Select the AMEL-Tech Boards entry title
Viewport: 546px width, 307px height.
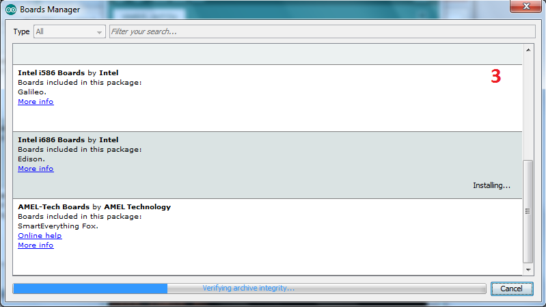click(94, 207)
